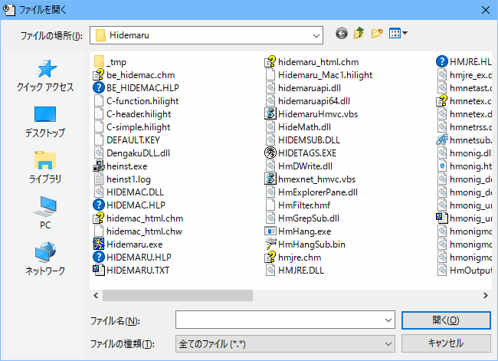Select HmExplorerPane.dll file
Viewport: 498px width, 361px height.
(312, 192)
